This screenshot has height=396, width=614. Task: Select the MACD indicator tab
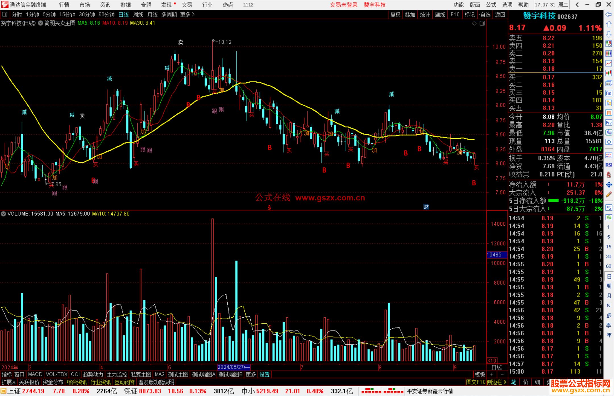(x=35, y=374)
